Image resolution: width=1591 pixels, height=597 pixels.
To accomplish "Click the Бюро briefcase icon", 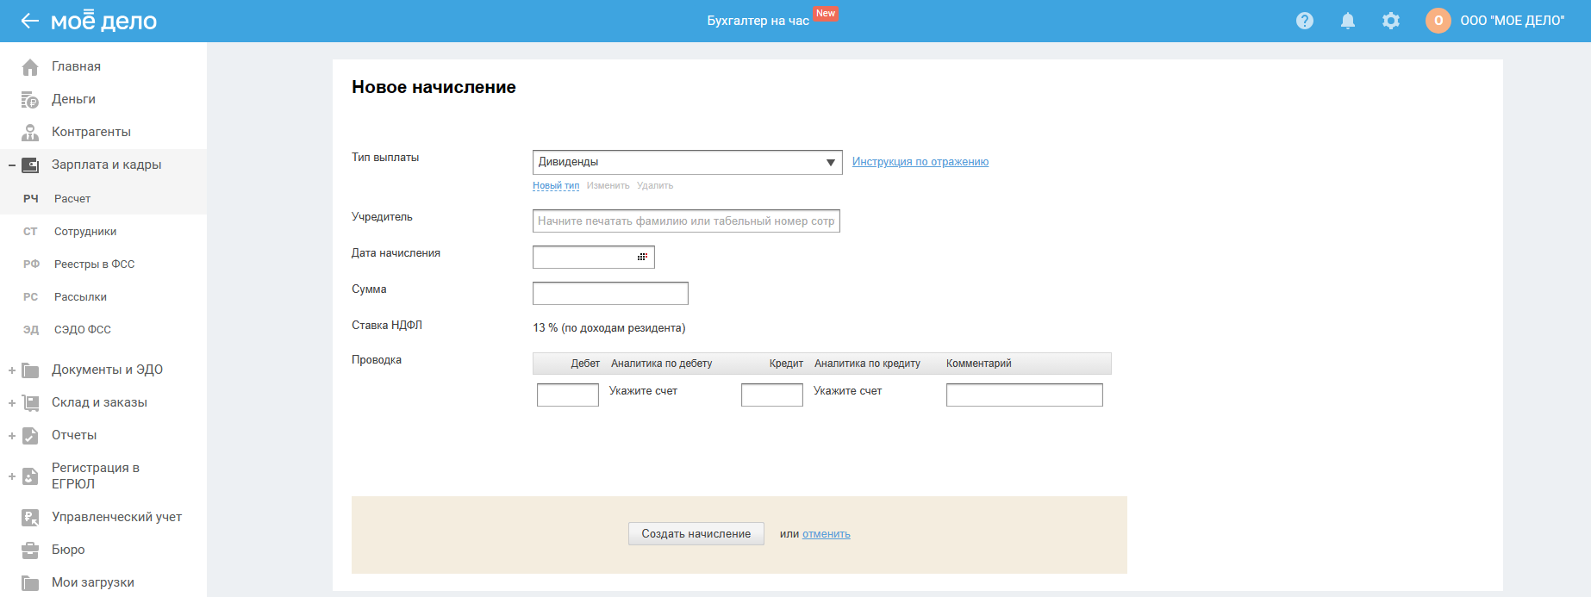I will 30,550.
